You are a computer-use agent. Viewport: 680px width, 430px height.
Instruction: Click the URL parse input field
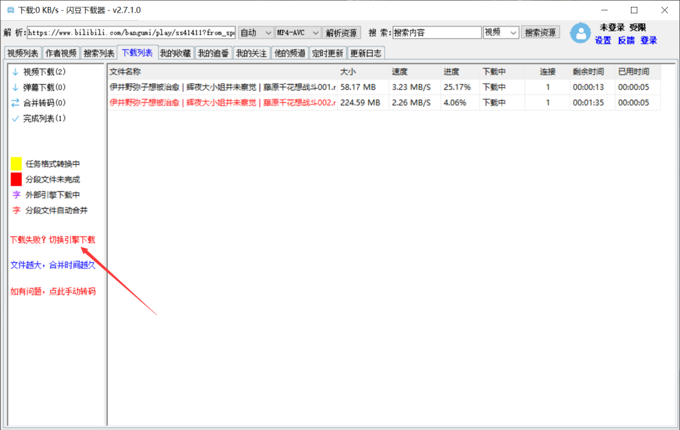(x=131, y=33)
